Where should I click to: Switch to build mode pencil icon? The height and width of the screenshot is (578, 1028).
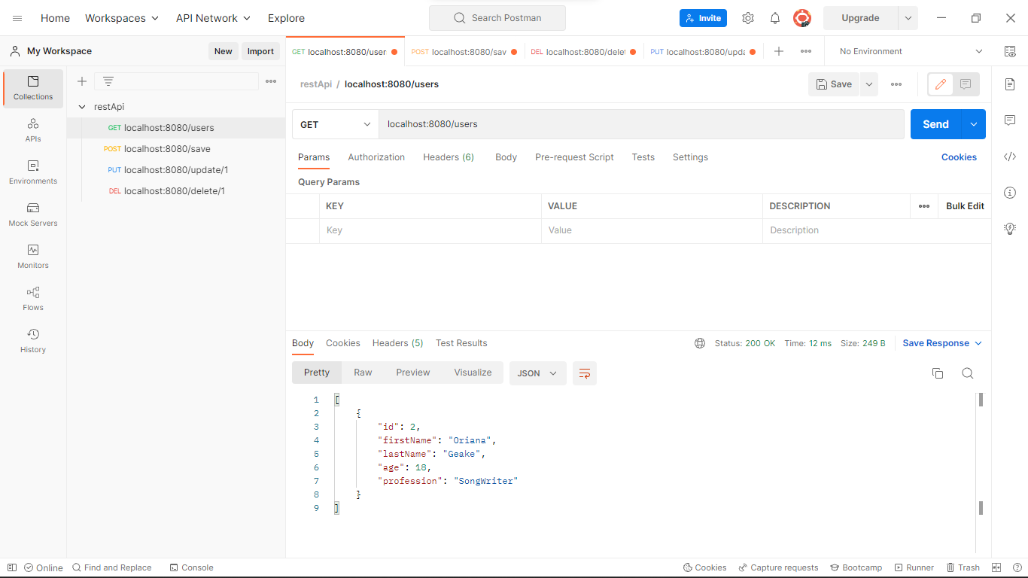click(x=940, y=84)
